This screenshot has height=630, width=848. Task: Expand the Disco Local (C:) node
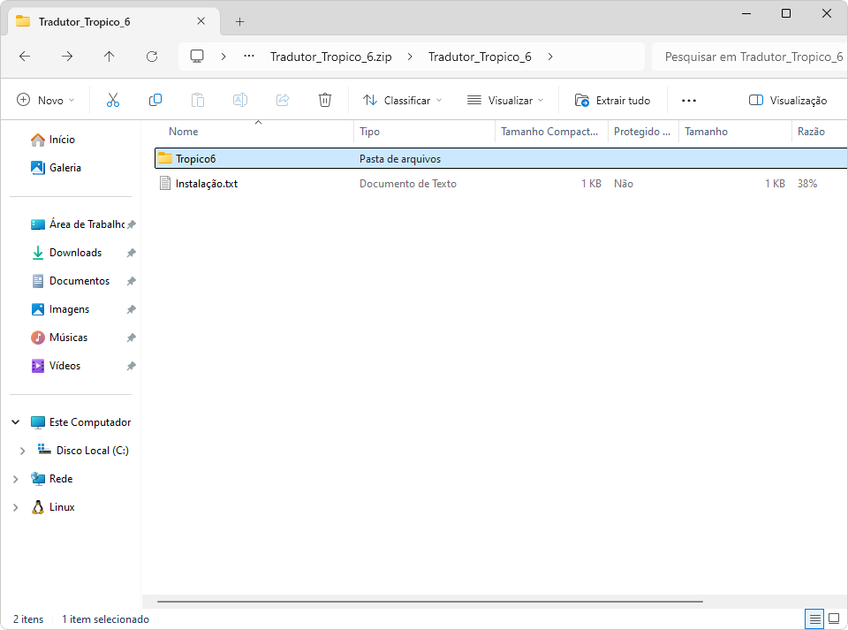(22, 451)
